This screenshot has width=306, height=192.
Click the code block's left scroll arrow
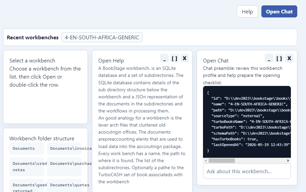206,160
